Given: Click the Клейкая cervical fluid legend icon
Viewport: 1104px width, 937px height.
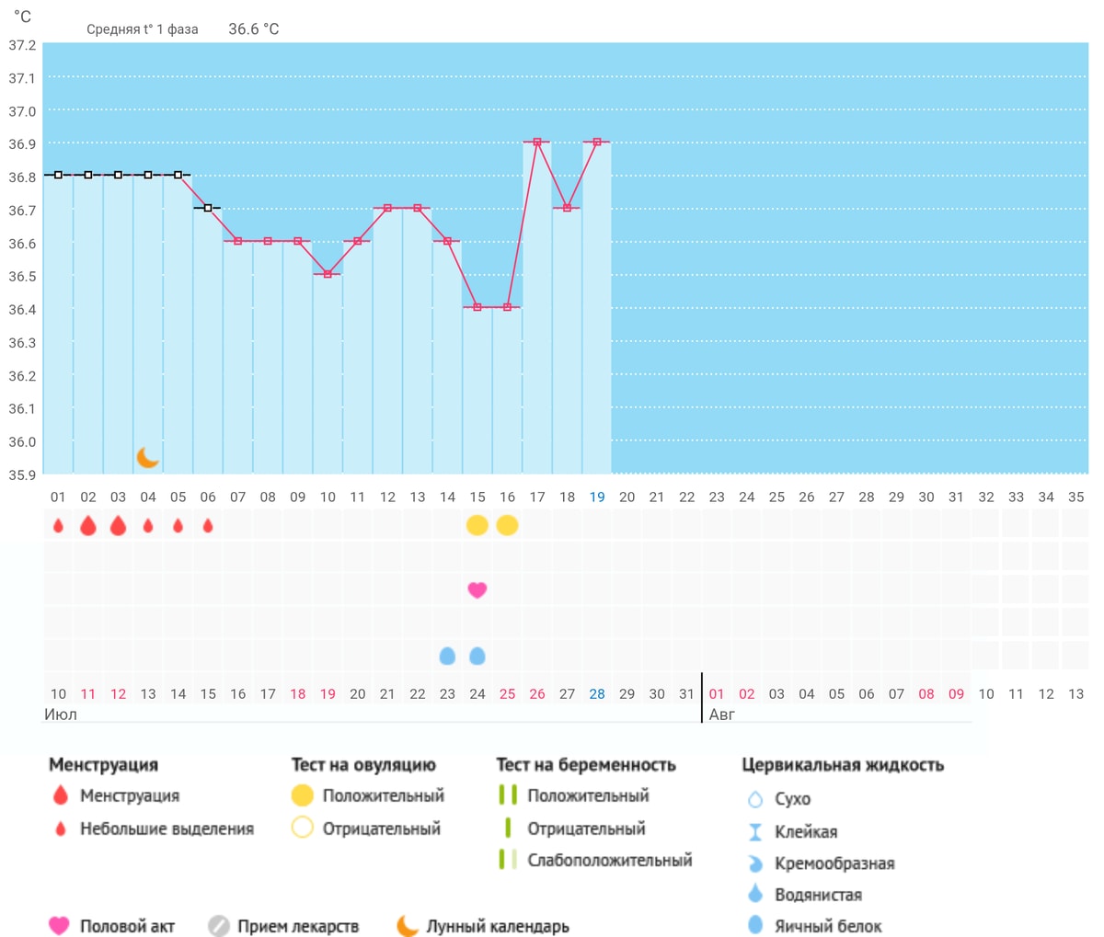Looking at the screenshot, I should [755, 831].
